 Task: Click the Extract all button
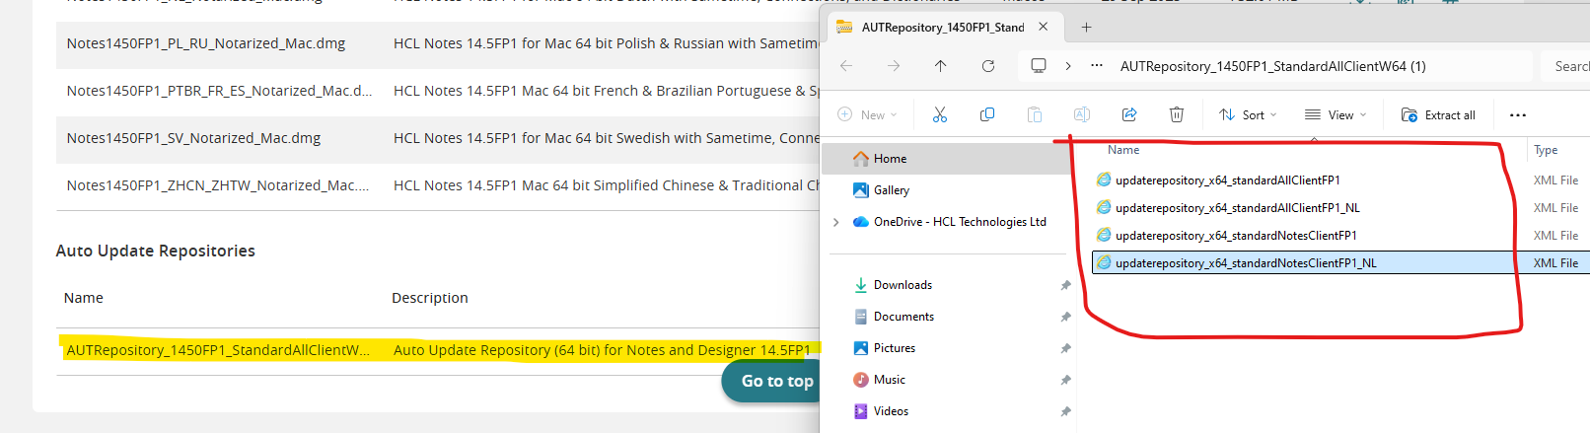1438,115
